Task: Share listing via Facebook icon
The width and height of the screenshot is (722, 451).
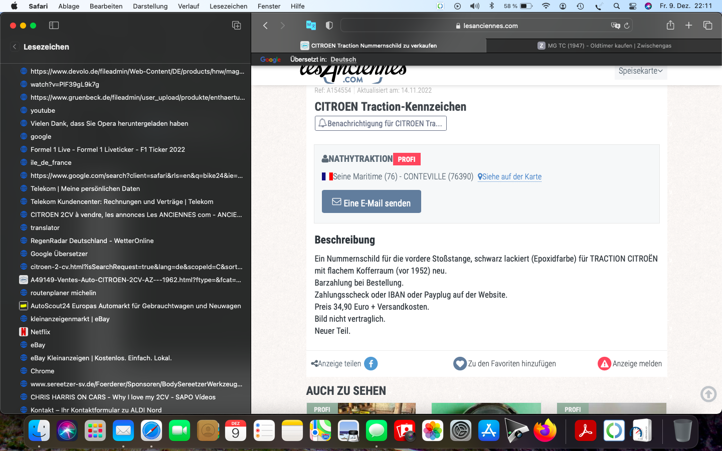Action: [x=371, y=364]
